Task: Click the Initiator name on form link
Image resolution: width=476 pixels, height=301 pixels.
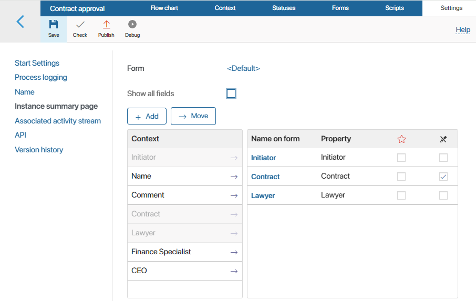Action: 264,158
